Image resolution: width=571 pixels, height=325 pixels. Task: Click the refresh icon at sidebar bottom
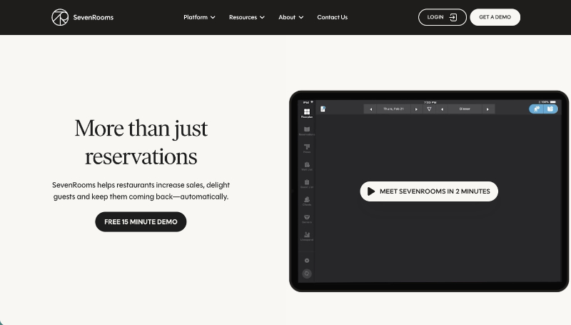307,274
